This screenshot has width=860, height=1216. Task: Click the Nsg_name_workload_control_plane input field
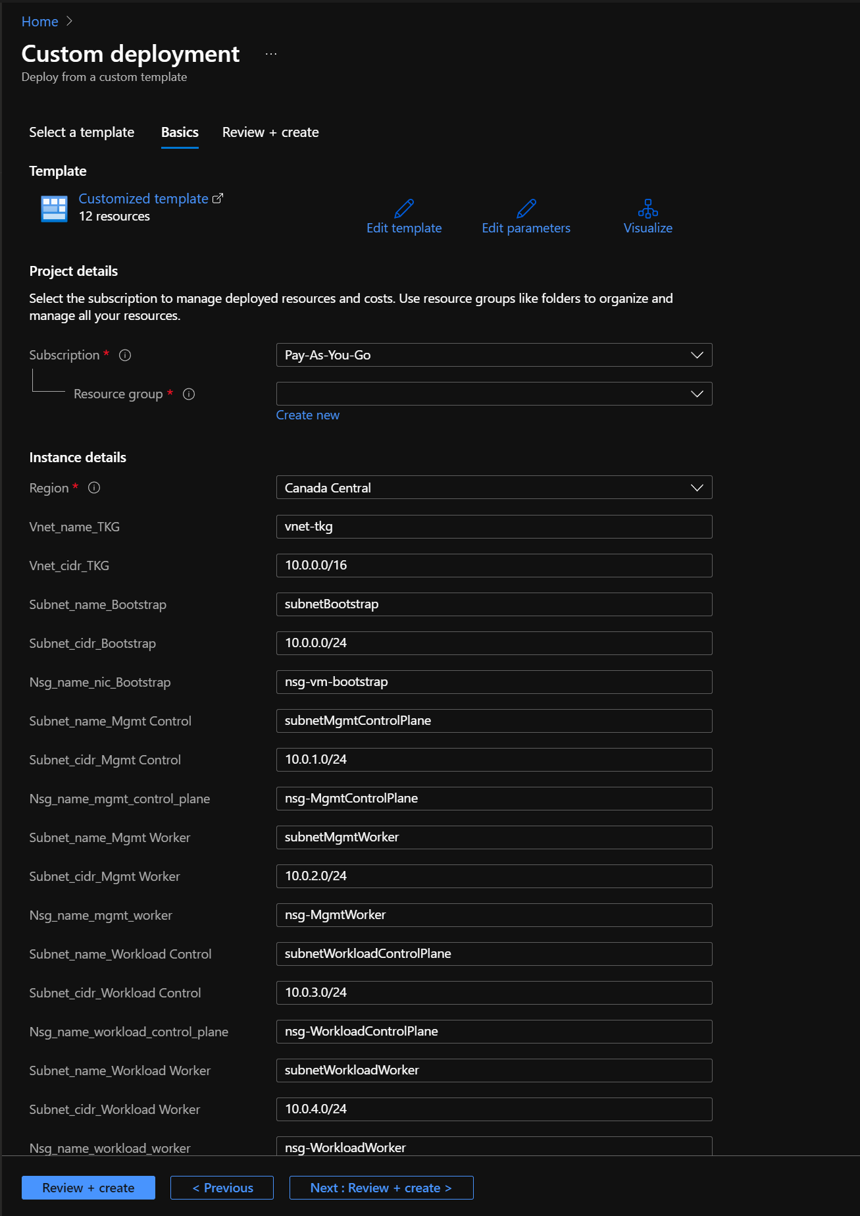(494, 1032)
